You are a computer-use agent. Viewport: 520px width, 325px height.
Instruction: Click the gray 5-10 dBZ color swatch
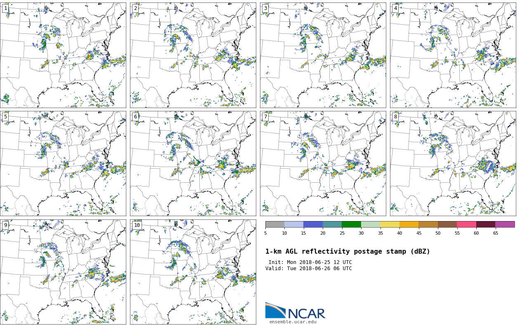pos(275,224)
